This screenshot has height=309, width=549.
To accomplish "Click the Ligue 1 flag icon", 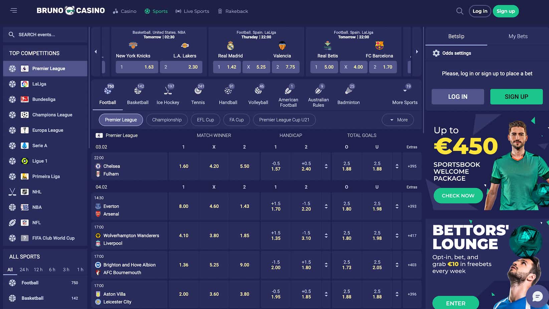I will 25,161.
